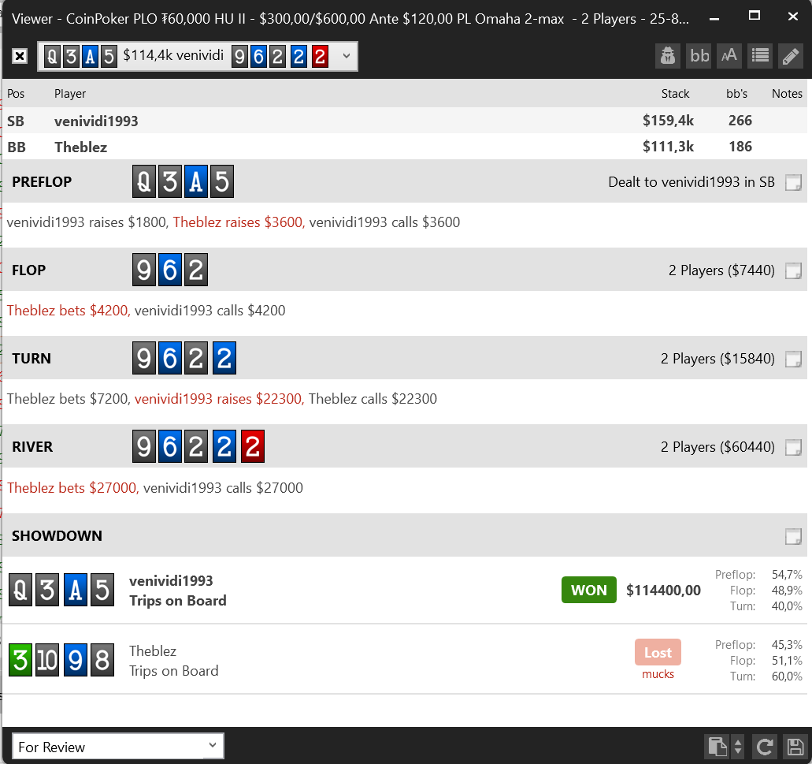The height and width of the screenshot is (764, 812).
Task: Click Theblez turn equity 60,0%
Action: [787, 676]
